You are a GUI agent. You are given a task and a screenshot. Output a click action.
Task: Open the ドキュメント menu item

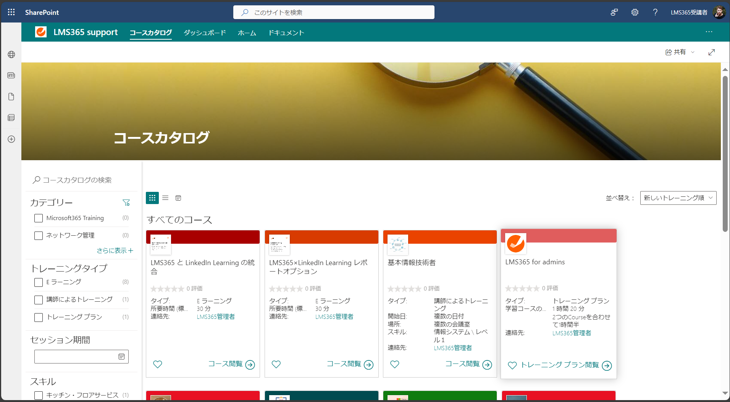click(x=286, y=33)
